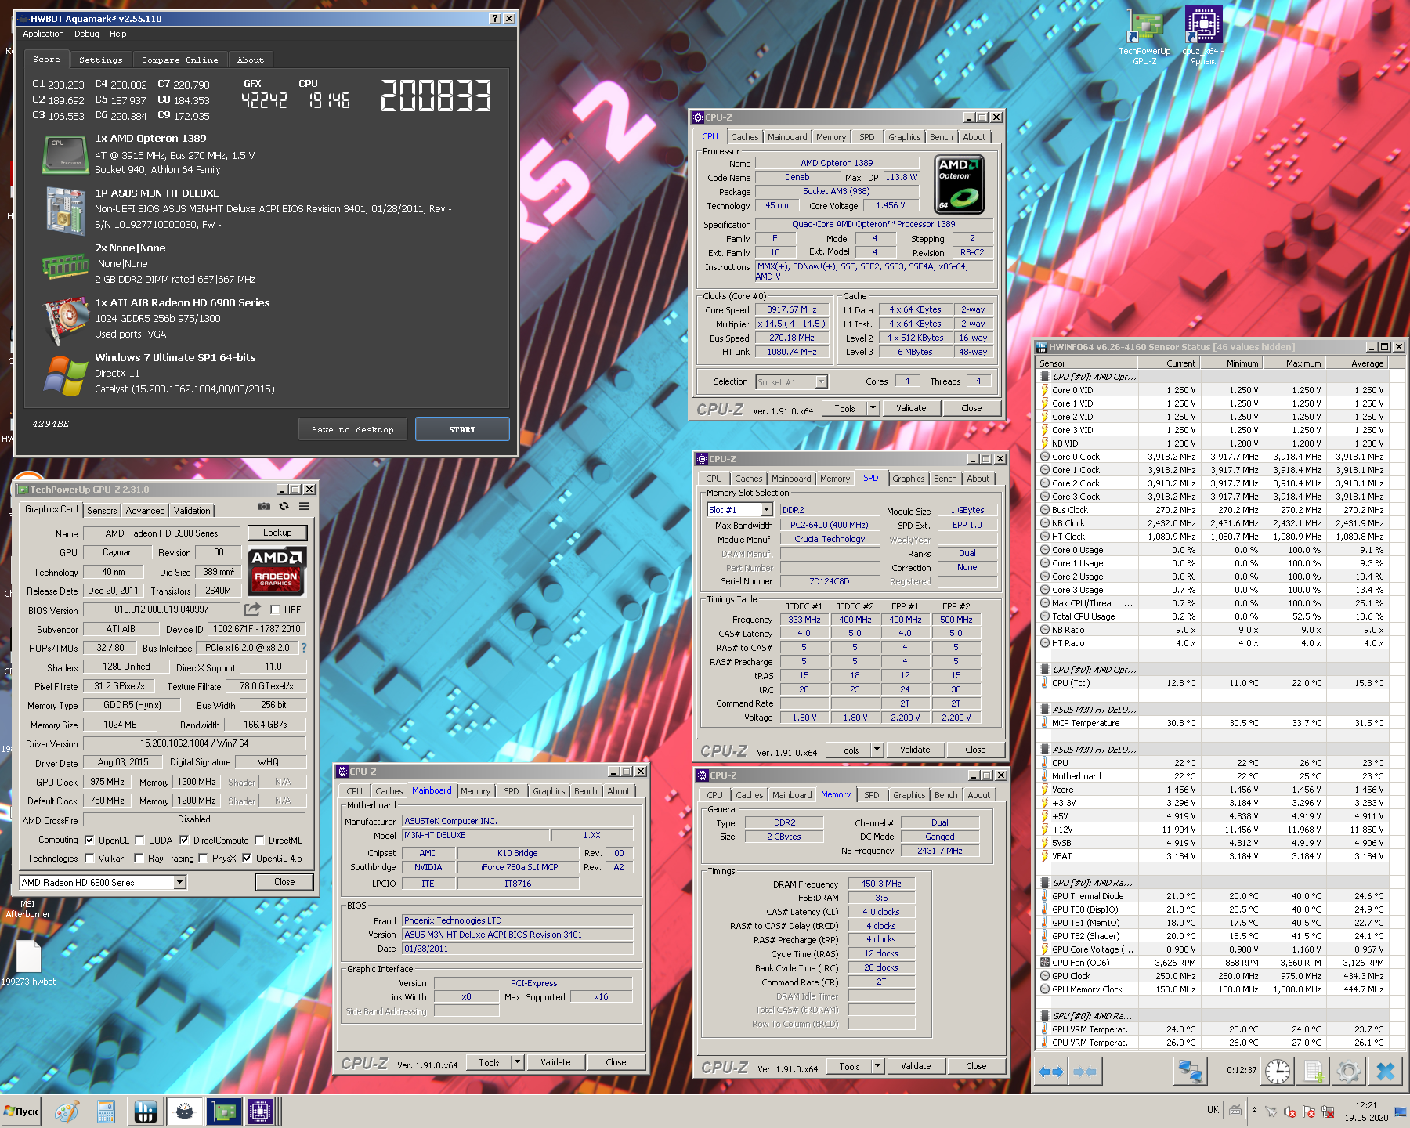Click Calculator icon in taskbar

(106, 1112)
